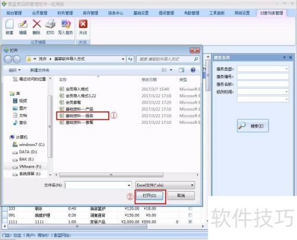
Task: Select the 库 (Libraries) node
Action: [x=15, y=93]
